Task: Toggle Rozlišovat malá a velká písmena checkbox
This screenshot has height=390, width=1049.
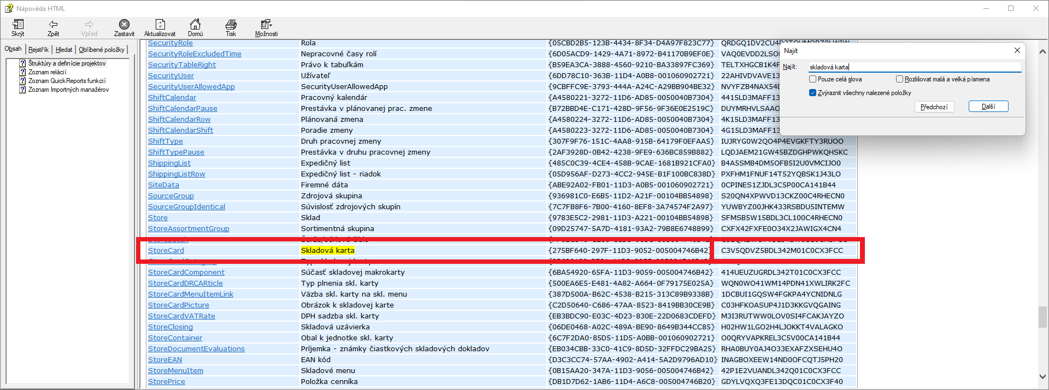Action: pyautogui.click(x=899, y=79)
